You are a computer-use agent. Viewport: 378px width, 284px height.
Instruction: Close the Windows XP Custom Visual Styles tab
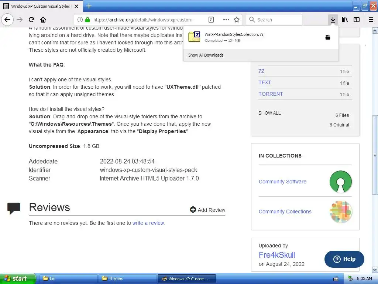[x=76, y=6]
